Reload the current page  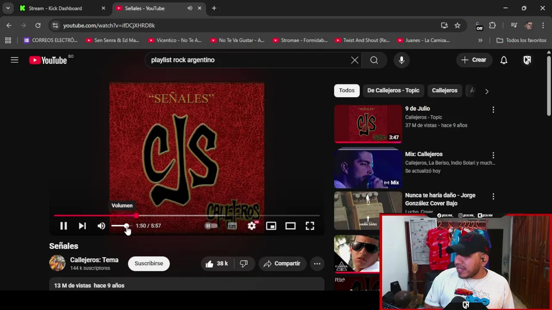point(38,25)
